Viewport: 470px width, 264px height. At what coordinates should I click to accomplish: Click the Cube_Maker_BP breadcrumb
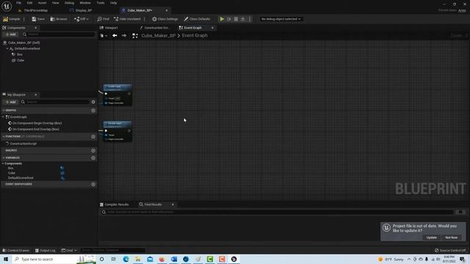click(x=159, y=35)
